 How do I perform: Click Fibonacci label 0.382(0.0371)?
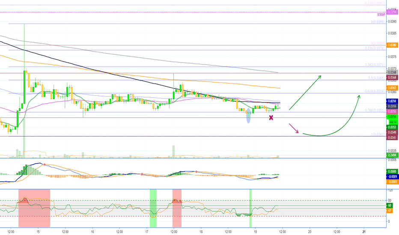(x=375, y=65)
